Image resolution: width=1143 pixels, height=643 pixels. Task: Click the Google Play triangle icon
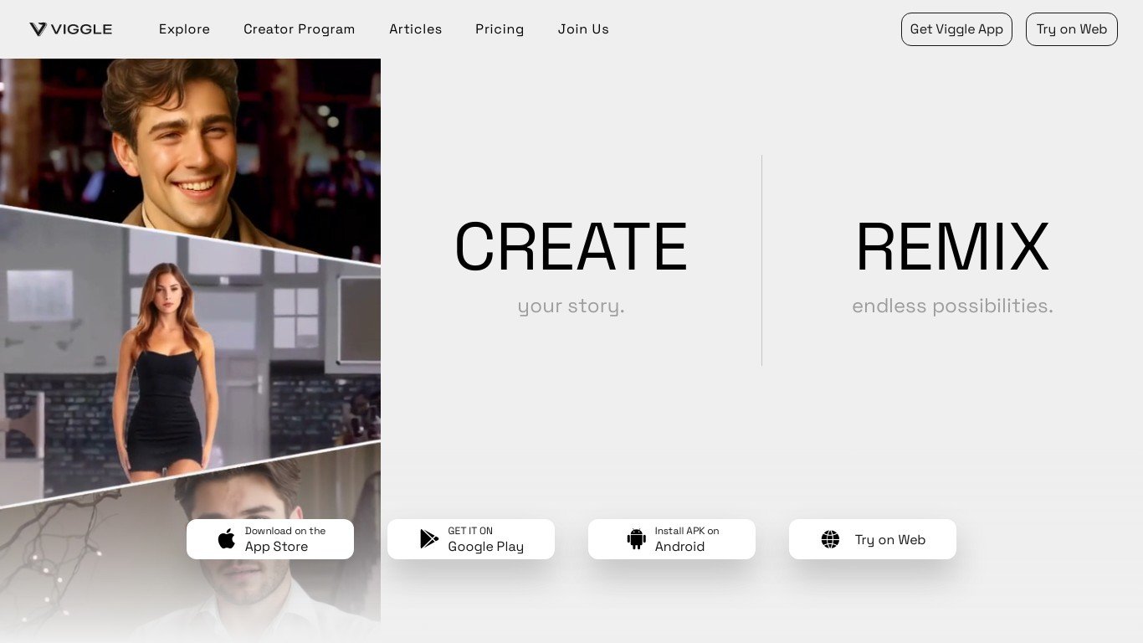429,539
